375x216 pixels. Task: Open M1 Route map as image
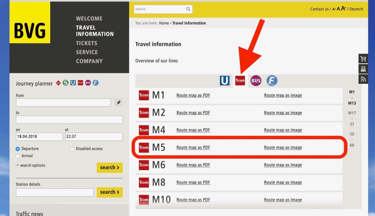tap(283, 95)
